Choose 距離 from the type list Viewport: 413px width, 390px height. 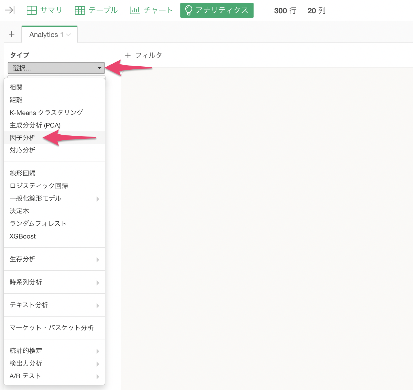tap(54, 100)
